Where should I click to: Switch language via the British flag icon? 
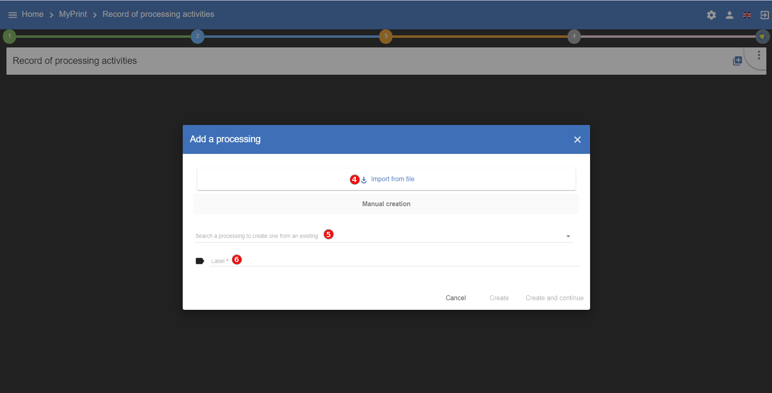(x=747, y=15)
